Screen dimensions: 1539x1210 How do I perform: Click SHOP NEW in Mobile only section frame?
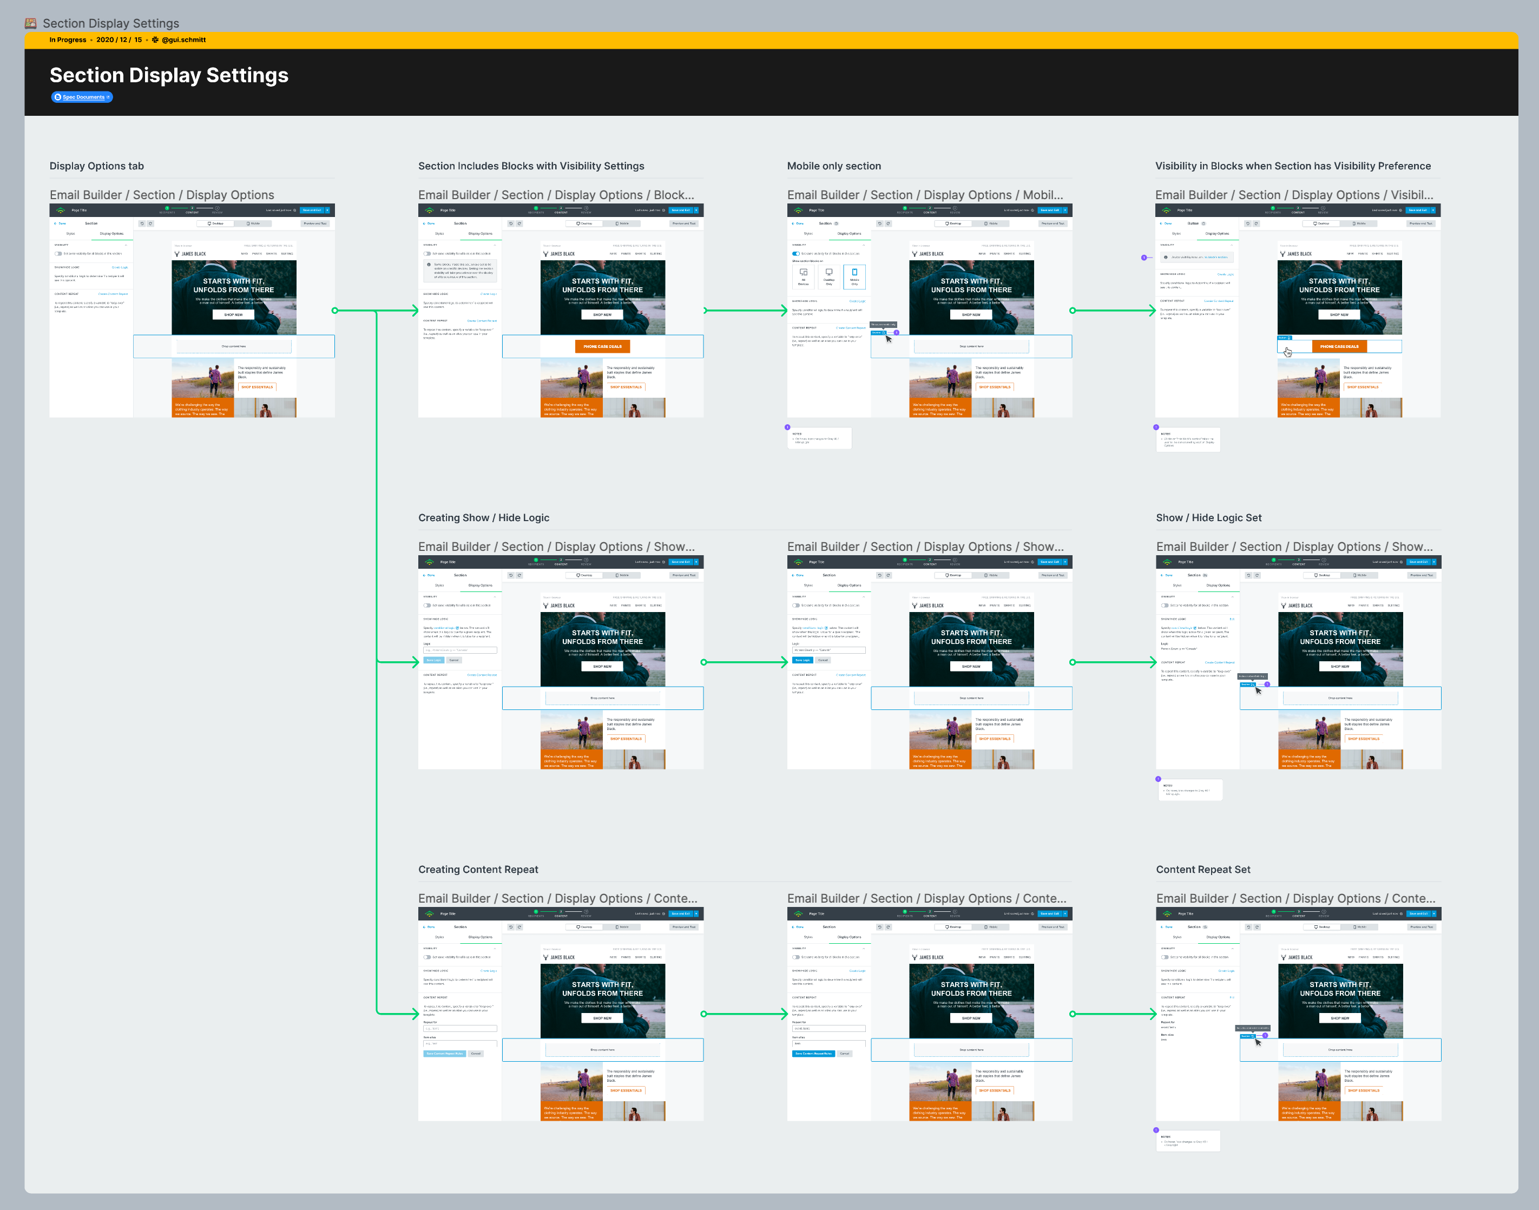(971, 314)
